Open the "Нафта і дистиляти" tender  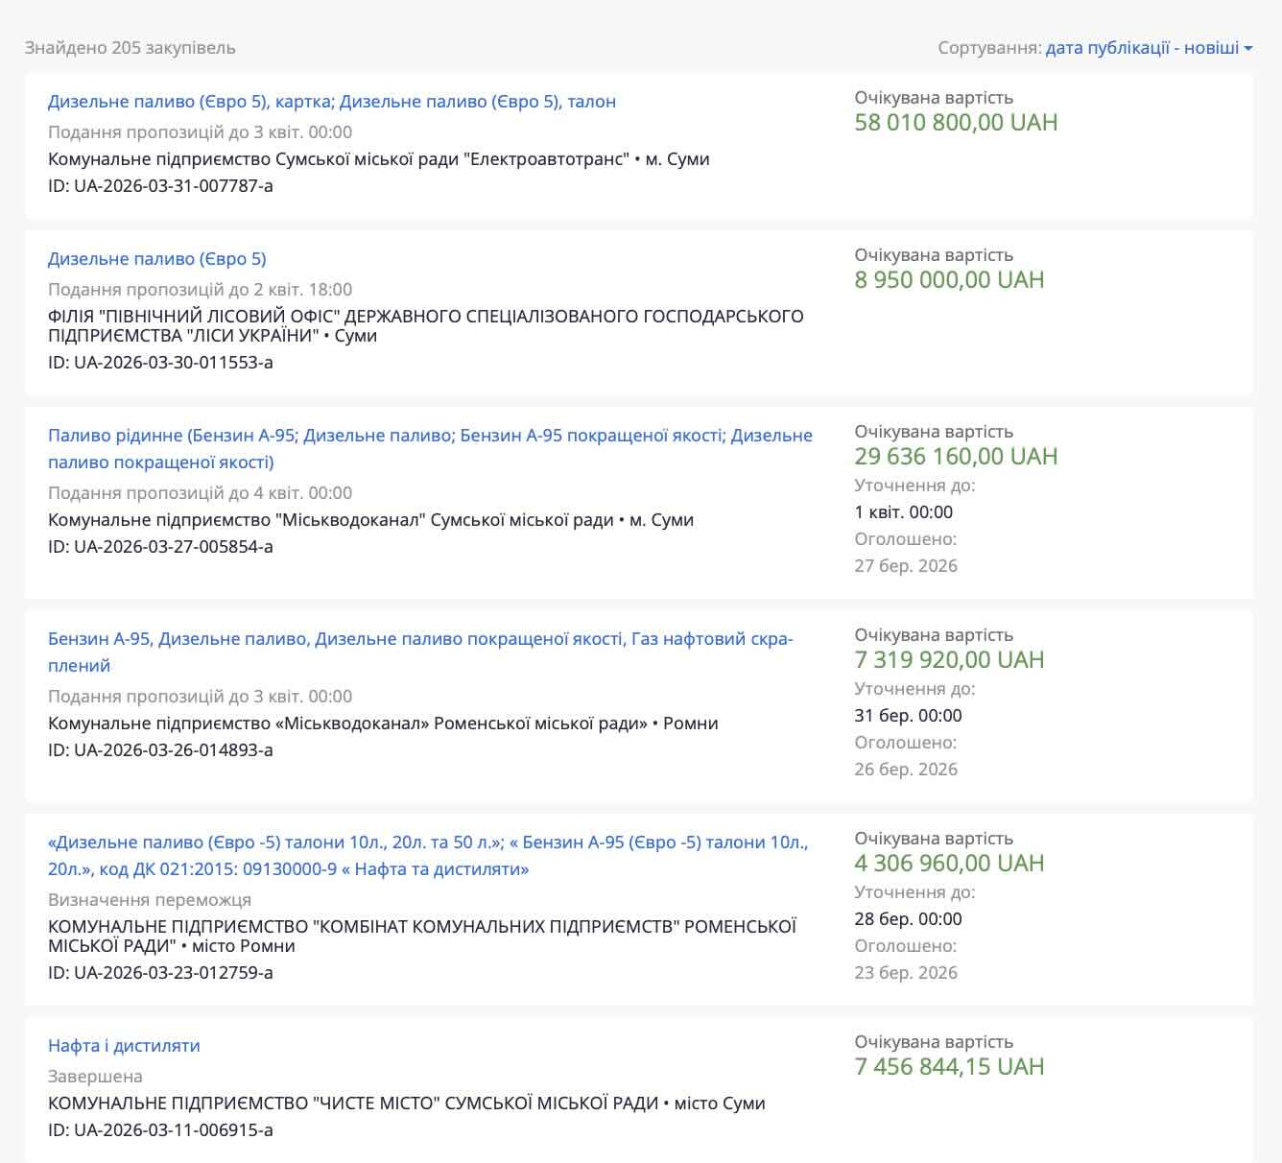click(124, 1046)
